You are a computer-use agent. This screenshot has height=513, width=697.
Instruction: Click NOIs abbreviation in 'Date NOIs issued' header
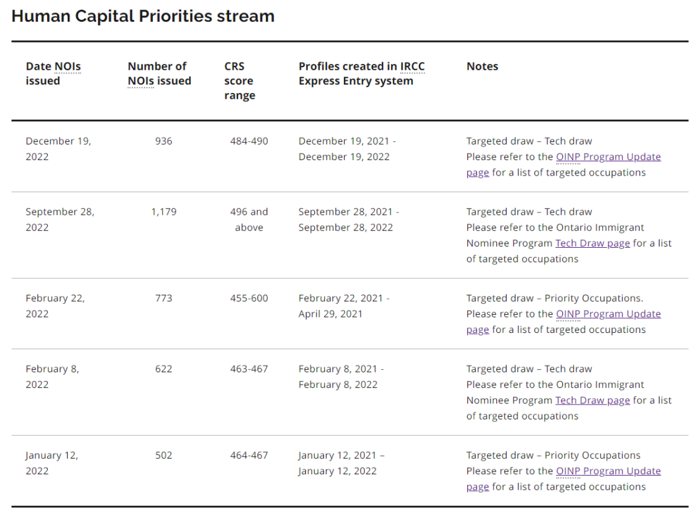[68, 66]
